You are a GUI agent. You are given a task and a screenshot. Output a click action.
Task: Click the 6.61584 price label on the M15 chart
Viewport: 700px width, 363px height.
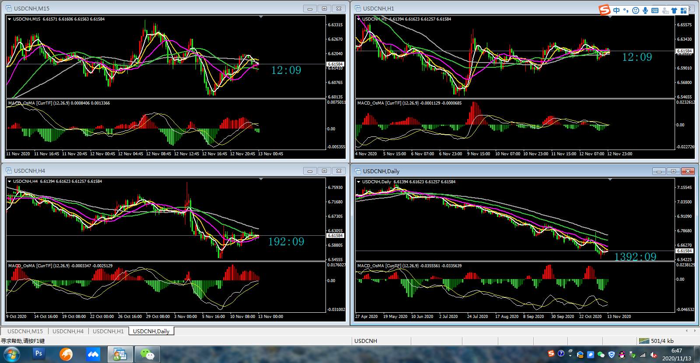pos(336,64)
